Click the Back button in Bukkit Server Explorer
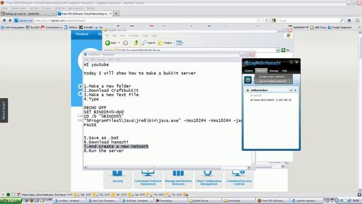The height and width of the screenshot is (204, 362). click(111, 43)
